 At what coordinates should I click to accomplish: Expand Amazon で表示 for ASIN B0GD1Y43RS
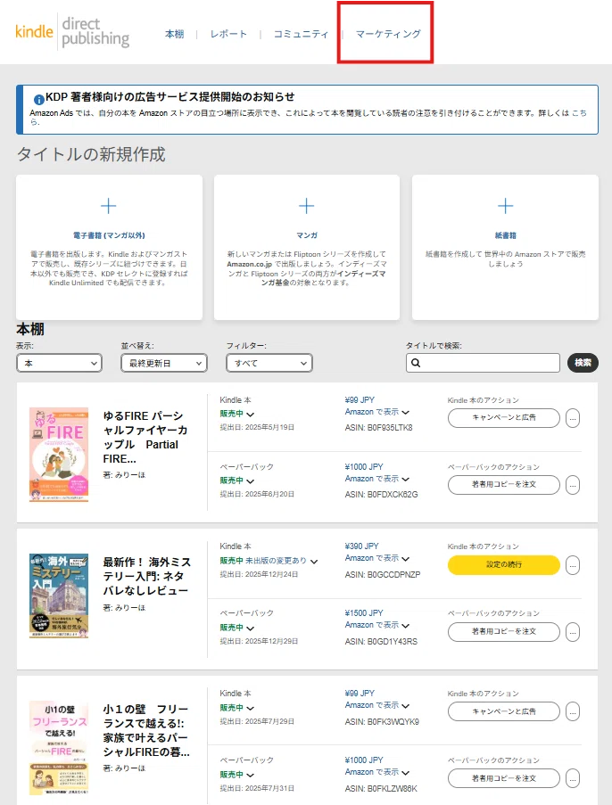point(377,625)
